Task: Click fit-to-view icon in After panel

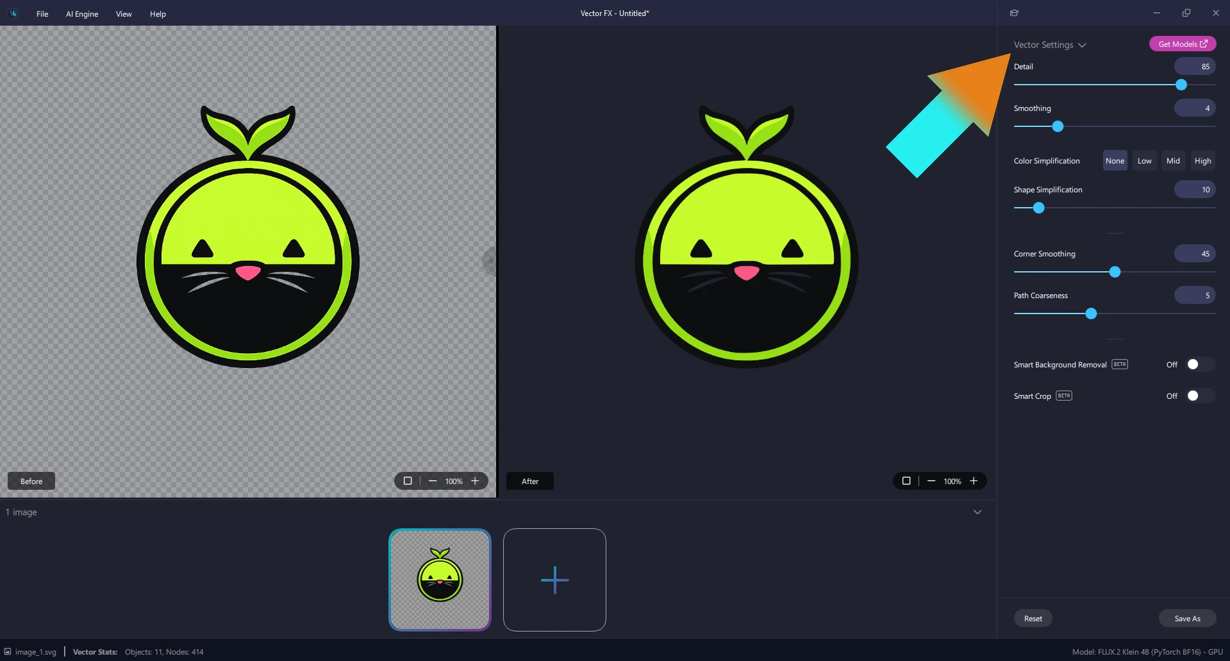Action: [906, 481]
